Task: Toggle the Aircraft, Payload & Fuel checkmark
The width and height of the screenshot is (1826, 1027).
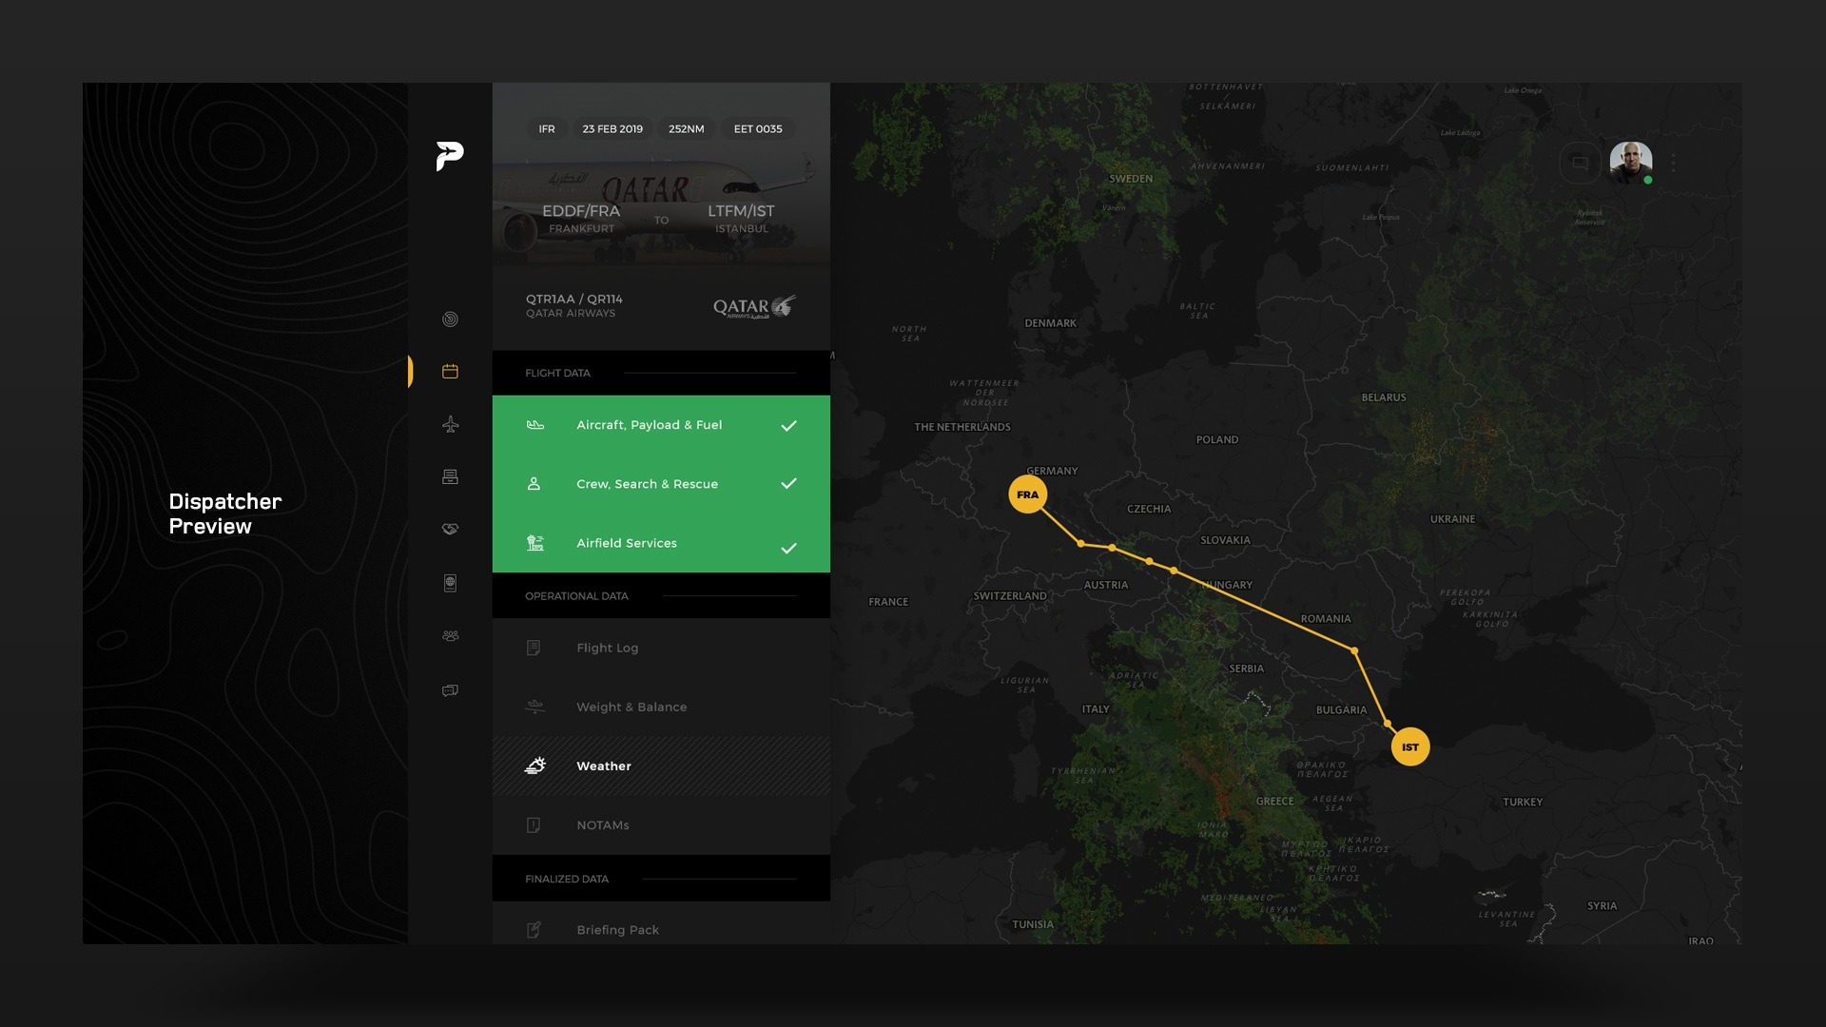Action: [787, 426]
